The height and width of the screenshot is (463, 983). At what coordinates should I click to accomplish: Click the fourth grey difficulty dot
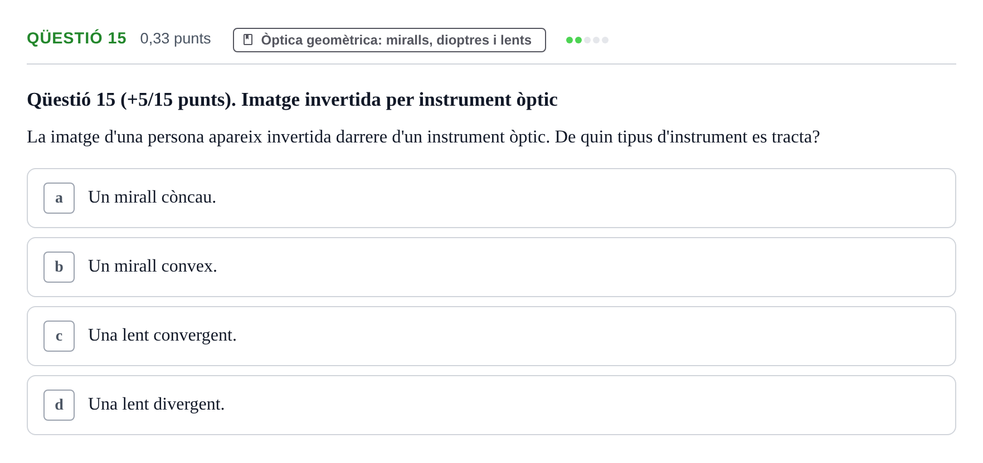(x=596, y=40)
